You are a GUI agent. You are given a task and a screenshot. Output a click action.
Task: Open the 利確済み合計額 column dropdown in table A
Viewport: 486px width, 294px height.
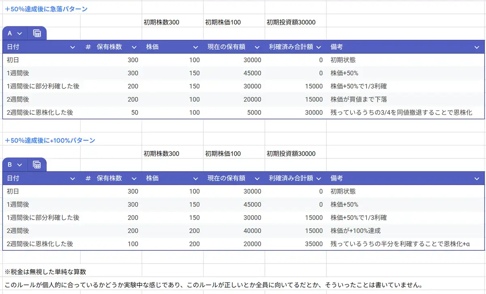coord(319,47)
